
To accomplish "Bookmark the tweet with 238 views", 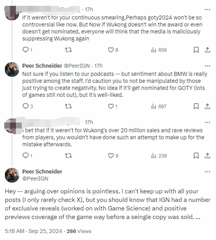I will point(196,156).
